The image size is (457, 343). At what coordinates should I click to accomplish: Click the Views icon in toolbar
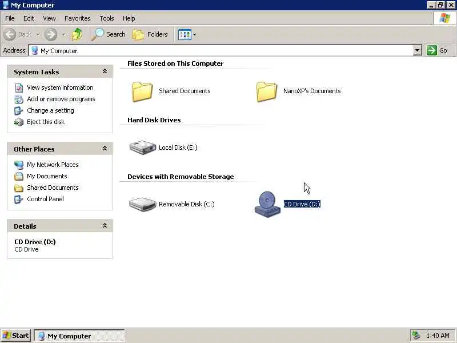[185, 34]
